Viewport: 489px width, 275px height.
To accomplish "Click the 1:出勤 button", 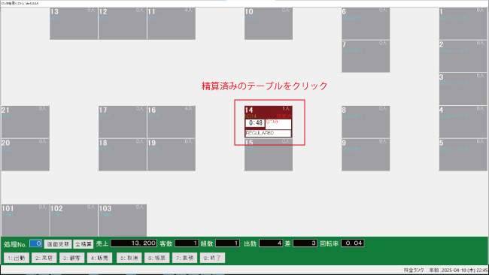I will [17, 258].
